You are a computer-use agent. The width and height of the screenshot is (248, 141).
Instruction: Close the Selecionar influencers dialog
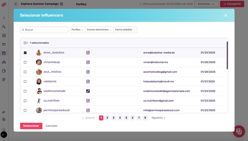(226, 15)
